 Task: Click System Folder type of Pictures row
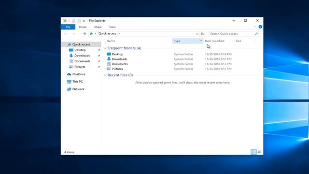[x=183, y=69]
